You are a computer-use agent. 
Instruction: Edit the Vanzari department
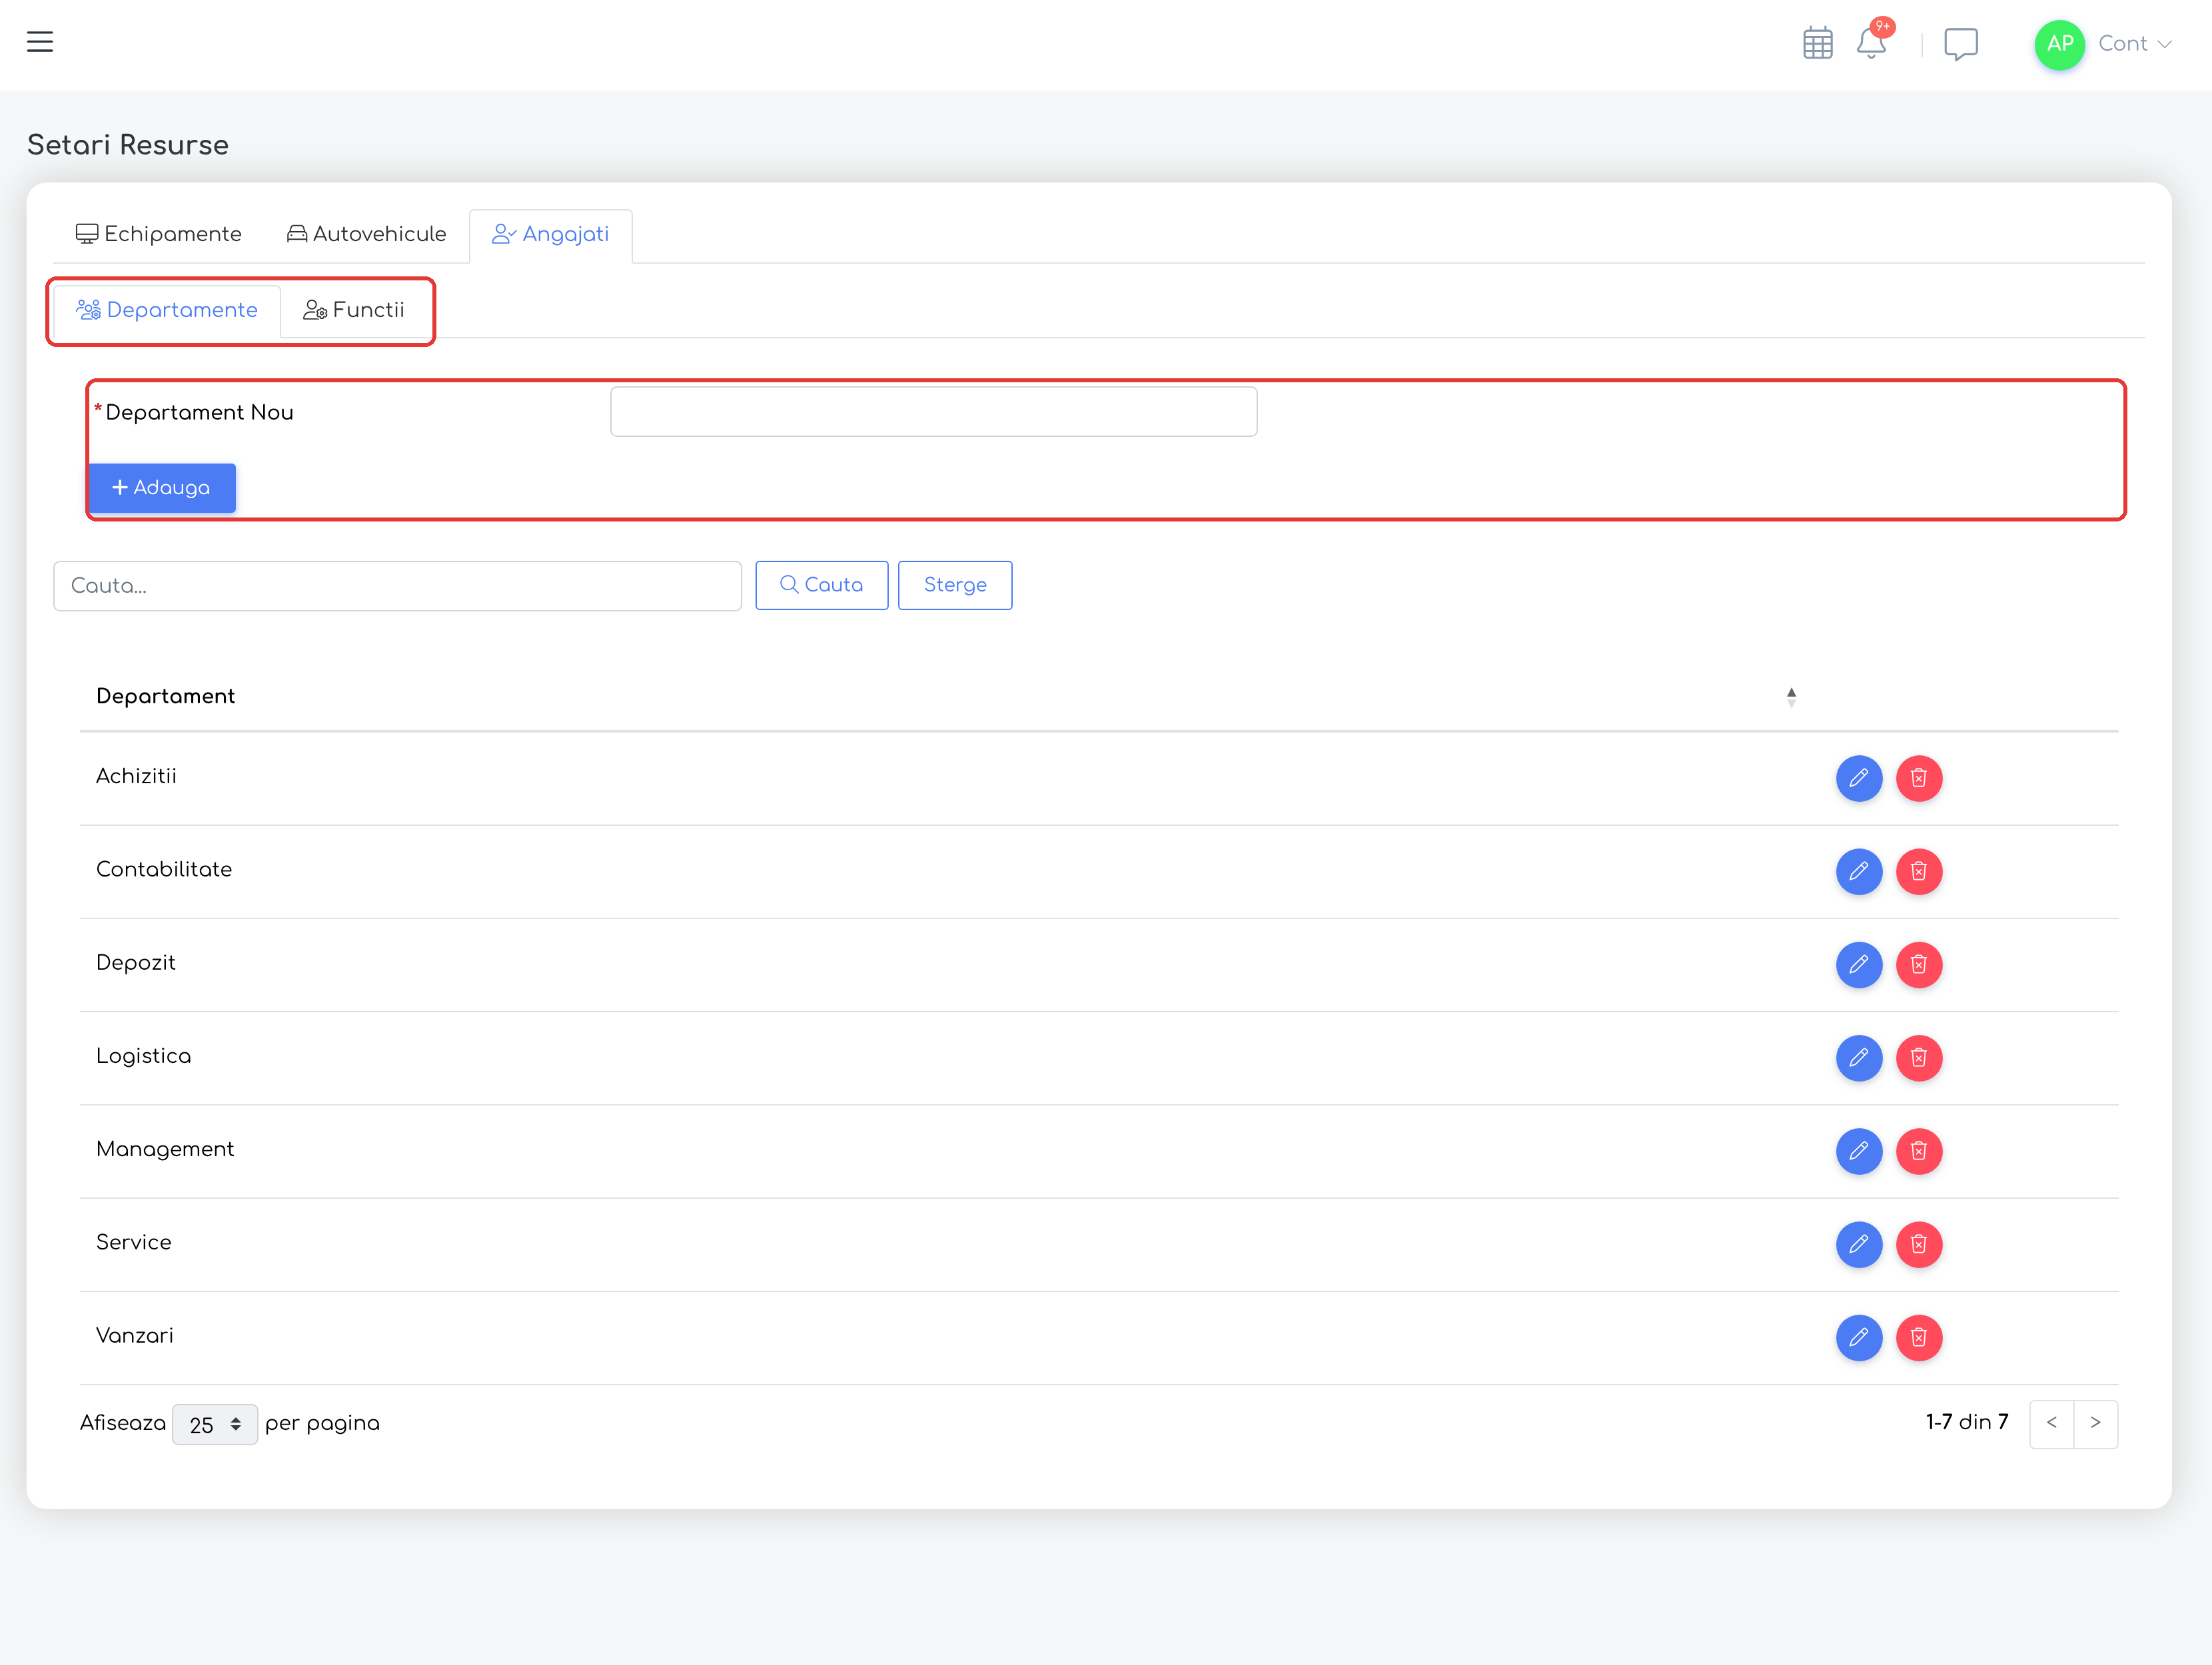click(1858, 1337)
